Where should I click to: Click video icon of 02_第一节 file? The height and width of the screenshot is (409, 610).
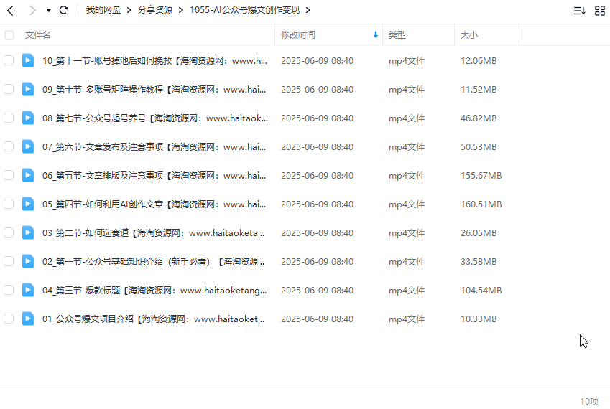tap(28, 261)
